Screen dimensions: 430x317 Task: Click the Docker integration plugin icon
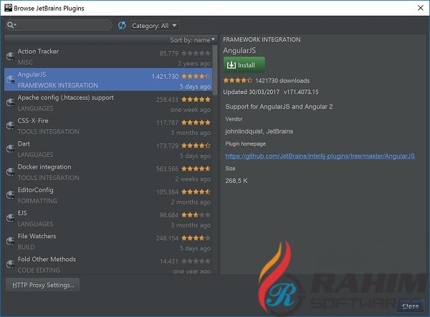click(11, 172)
